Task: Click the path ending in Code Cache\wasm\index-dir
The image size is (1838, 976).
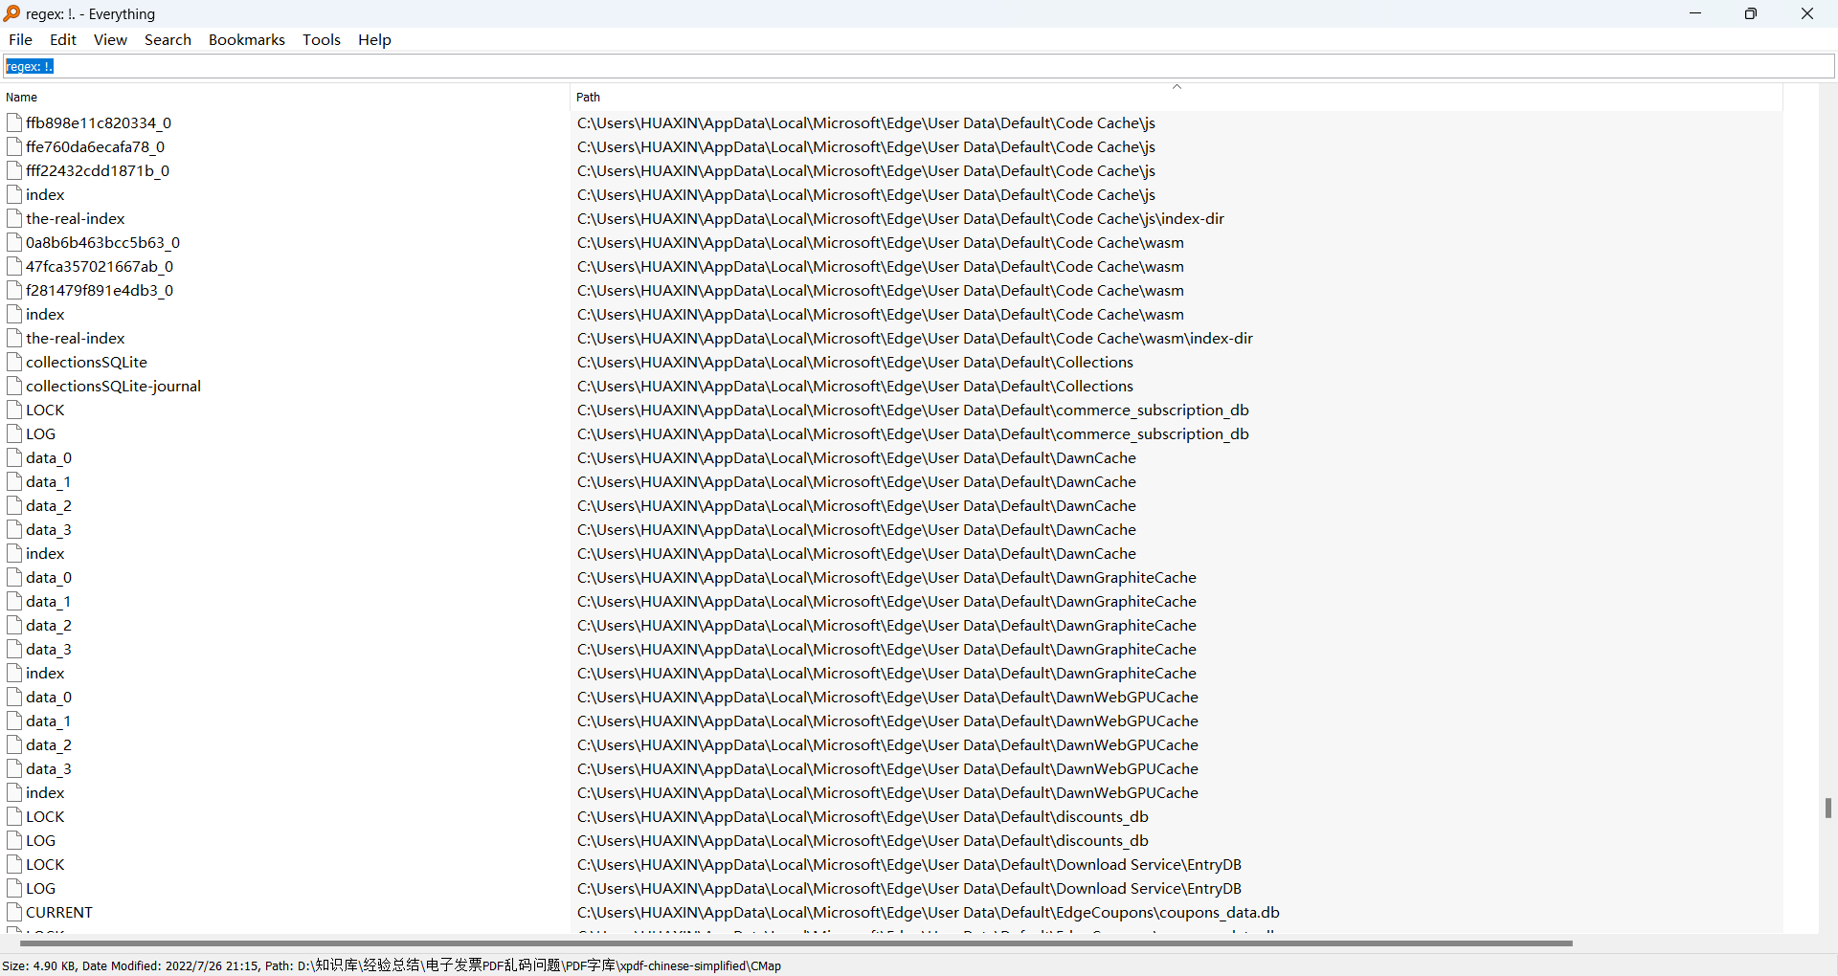Action: click(915, 338)
